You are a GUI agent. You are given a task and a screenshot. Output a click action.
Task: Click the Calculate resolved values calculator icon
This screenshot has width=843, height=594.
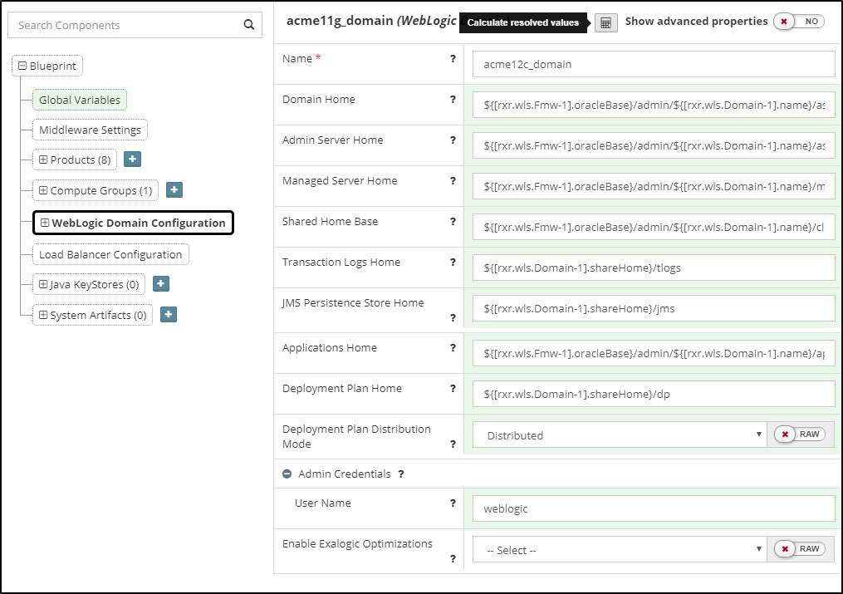click(606, 22)
